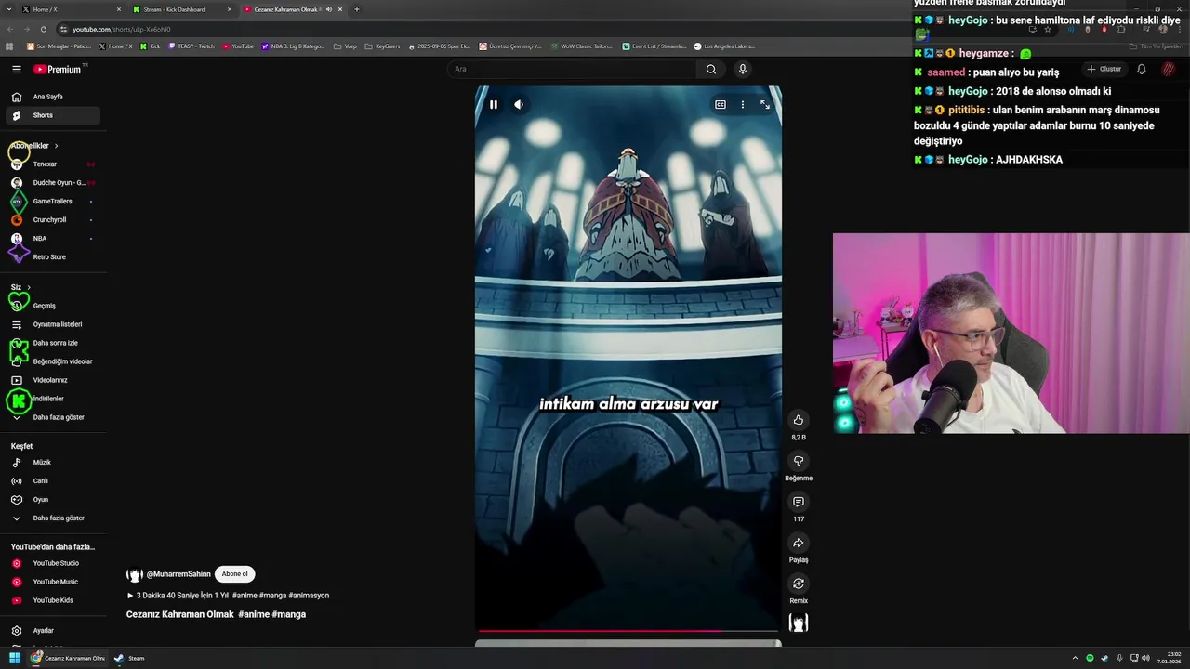Like the Short with thumbs up
Viewport: 1190px width, 669px height.
click(x=799, y=420)
